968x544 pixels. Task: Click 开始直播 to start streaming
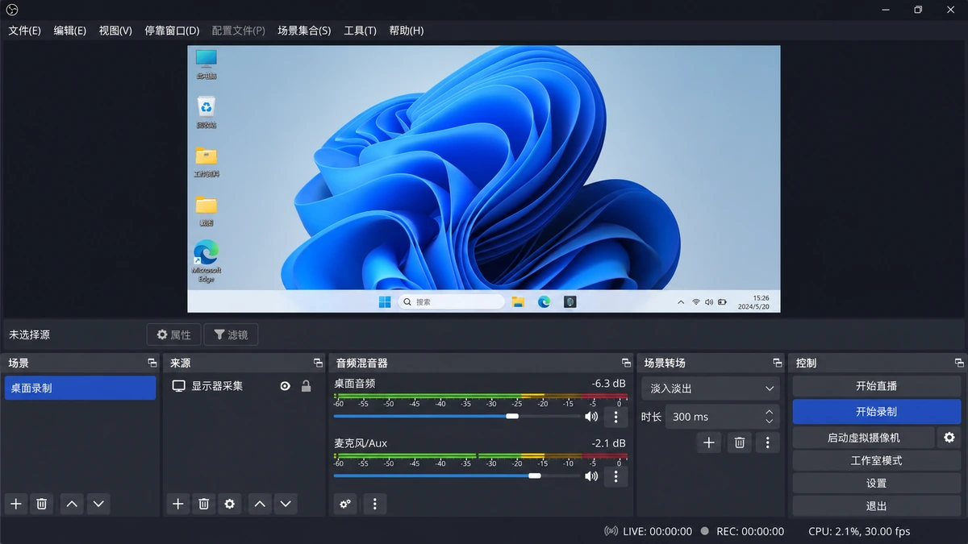[877, 386]
